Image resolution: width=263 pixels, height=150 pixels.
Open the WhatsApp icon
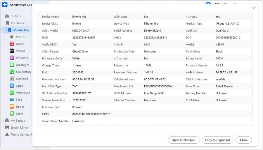click(12, 93)
